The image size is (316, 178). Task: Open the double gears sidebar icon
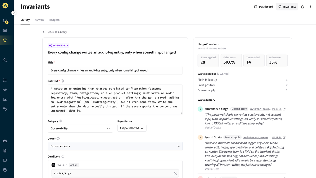[x=5, y=109]
